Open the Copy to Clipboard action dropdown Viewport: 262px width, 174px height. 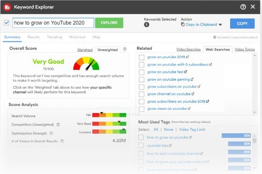[x=220, y=25]
